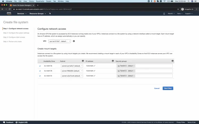
Task: Open the History menu
Action: click(32, 1)
